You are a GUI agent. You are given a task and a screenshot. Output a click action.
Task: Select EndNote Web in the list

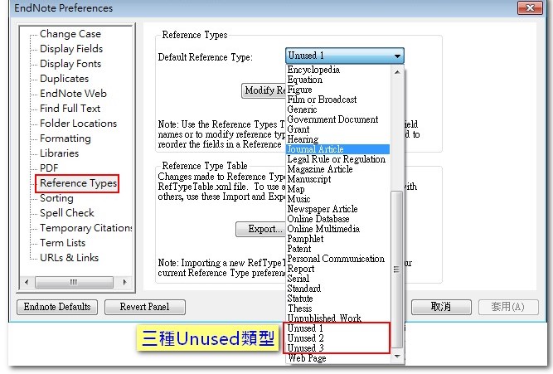tap(73, 94)
